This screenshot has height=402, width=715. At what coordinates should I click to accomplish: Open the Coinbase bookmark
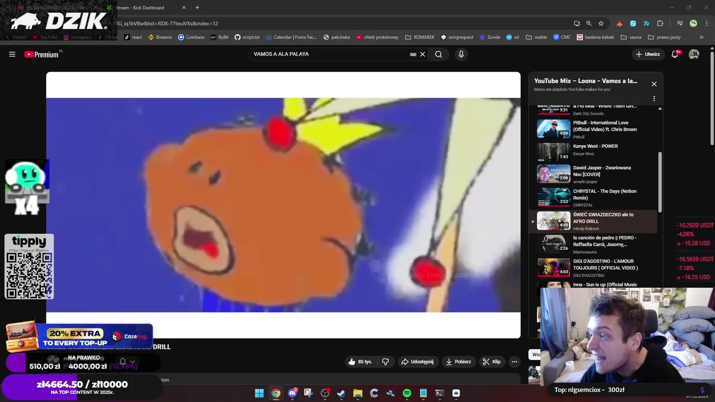191,37
